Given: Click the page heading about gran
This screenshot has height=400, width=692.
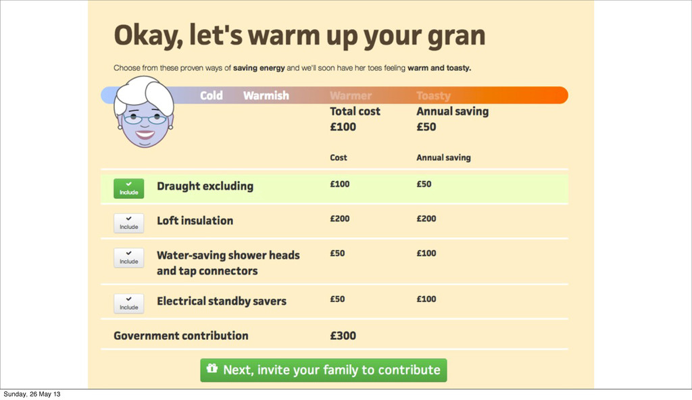Looking at the screenshot, I should click(x=299, y=35).
